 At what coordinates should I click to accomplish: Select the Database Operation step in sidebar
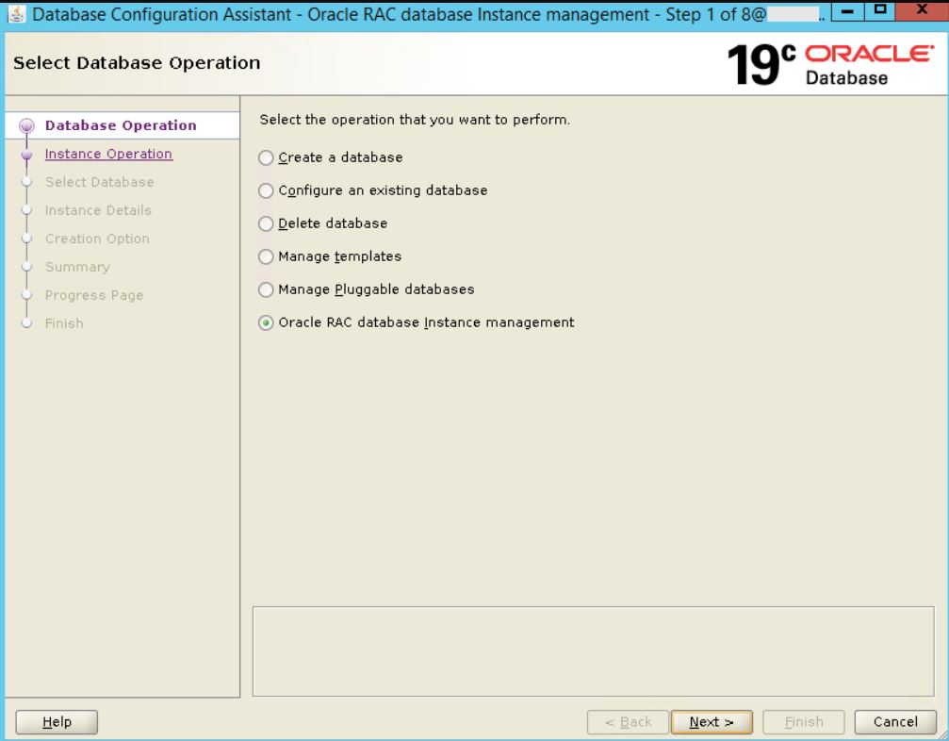[x=121, y=125]
